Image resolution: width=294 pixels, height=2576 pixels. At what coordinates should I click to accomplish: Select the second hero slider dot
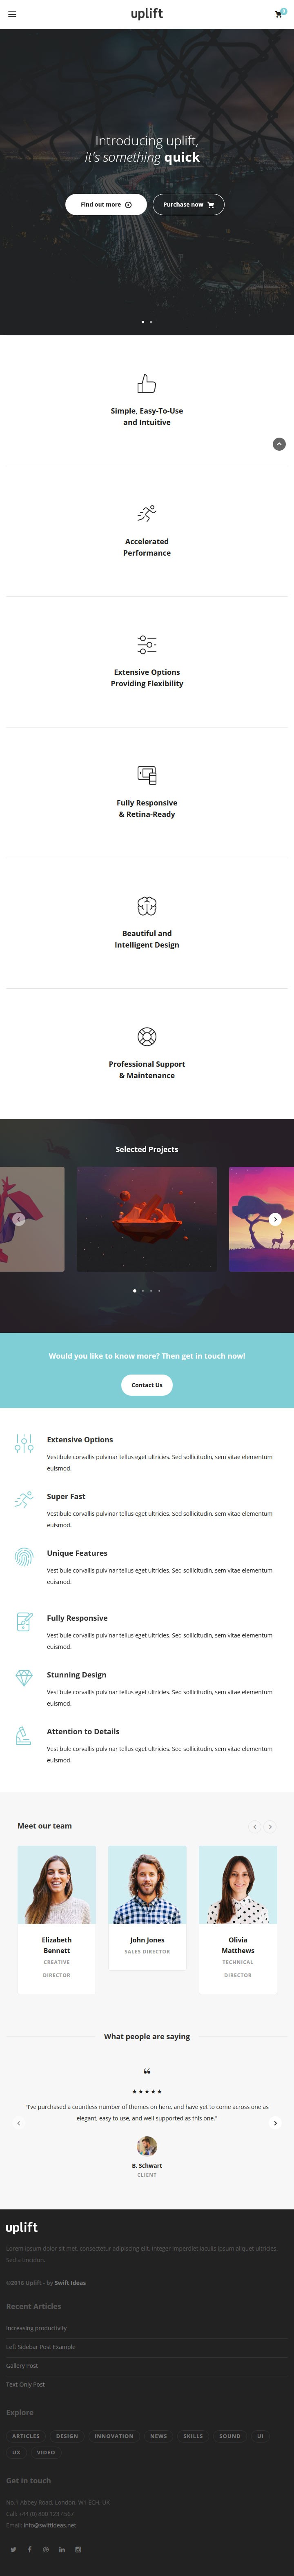click(x=151, y=322)
